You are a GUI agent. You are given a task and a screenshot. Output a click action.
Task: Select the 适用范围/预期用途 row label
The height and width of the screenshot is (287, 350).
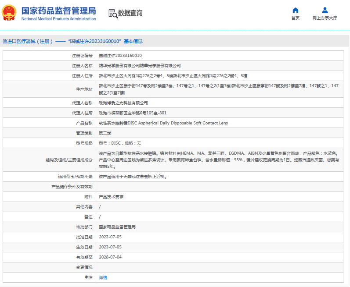[75, 177]
